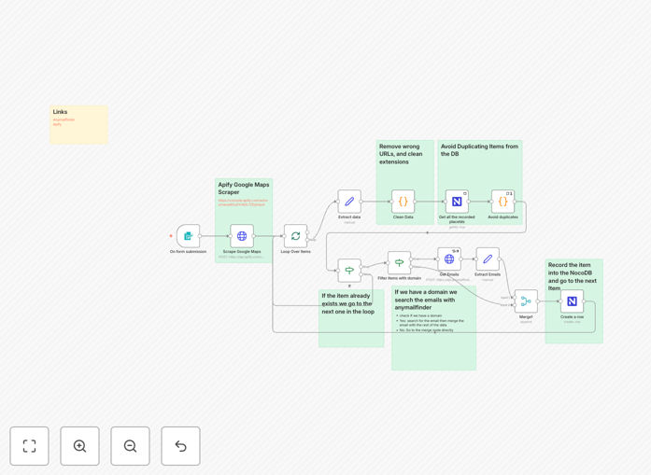Click the 'If we have a domain' note heading
Screen dimensions: 651x475
click(x=426, y=300)
